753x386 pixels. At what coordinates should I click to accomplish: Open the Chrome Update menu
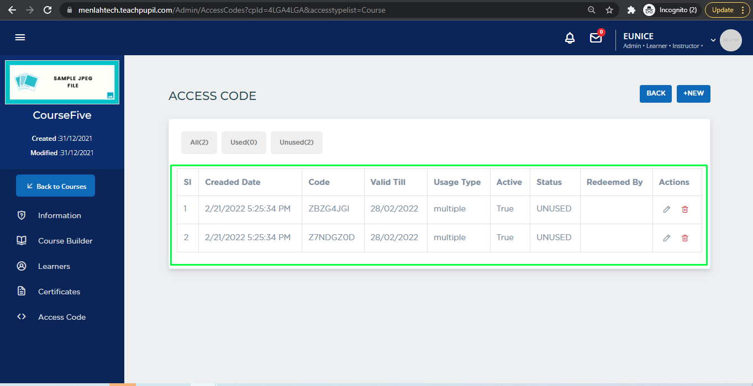coord(728,10)
